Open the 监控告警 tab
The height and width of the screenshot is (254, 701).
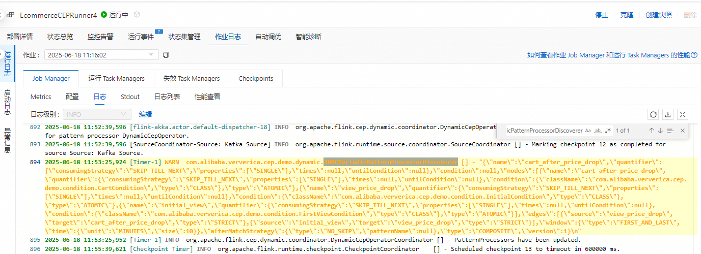[x=100, y=37]
